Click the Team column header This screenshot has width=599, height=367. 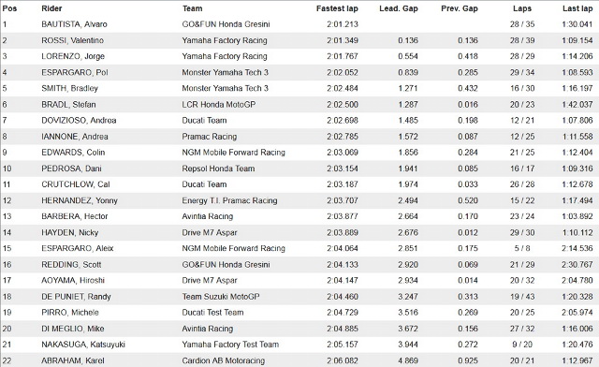click(192, 8)
